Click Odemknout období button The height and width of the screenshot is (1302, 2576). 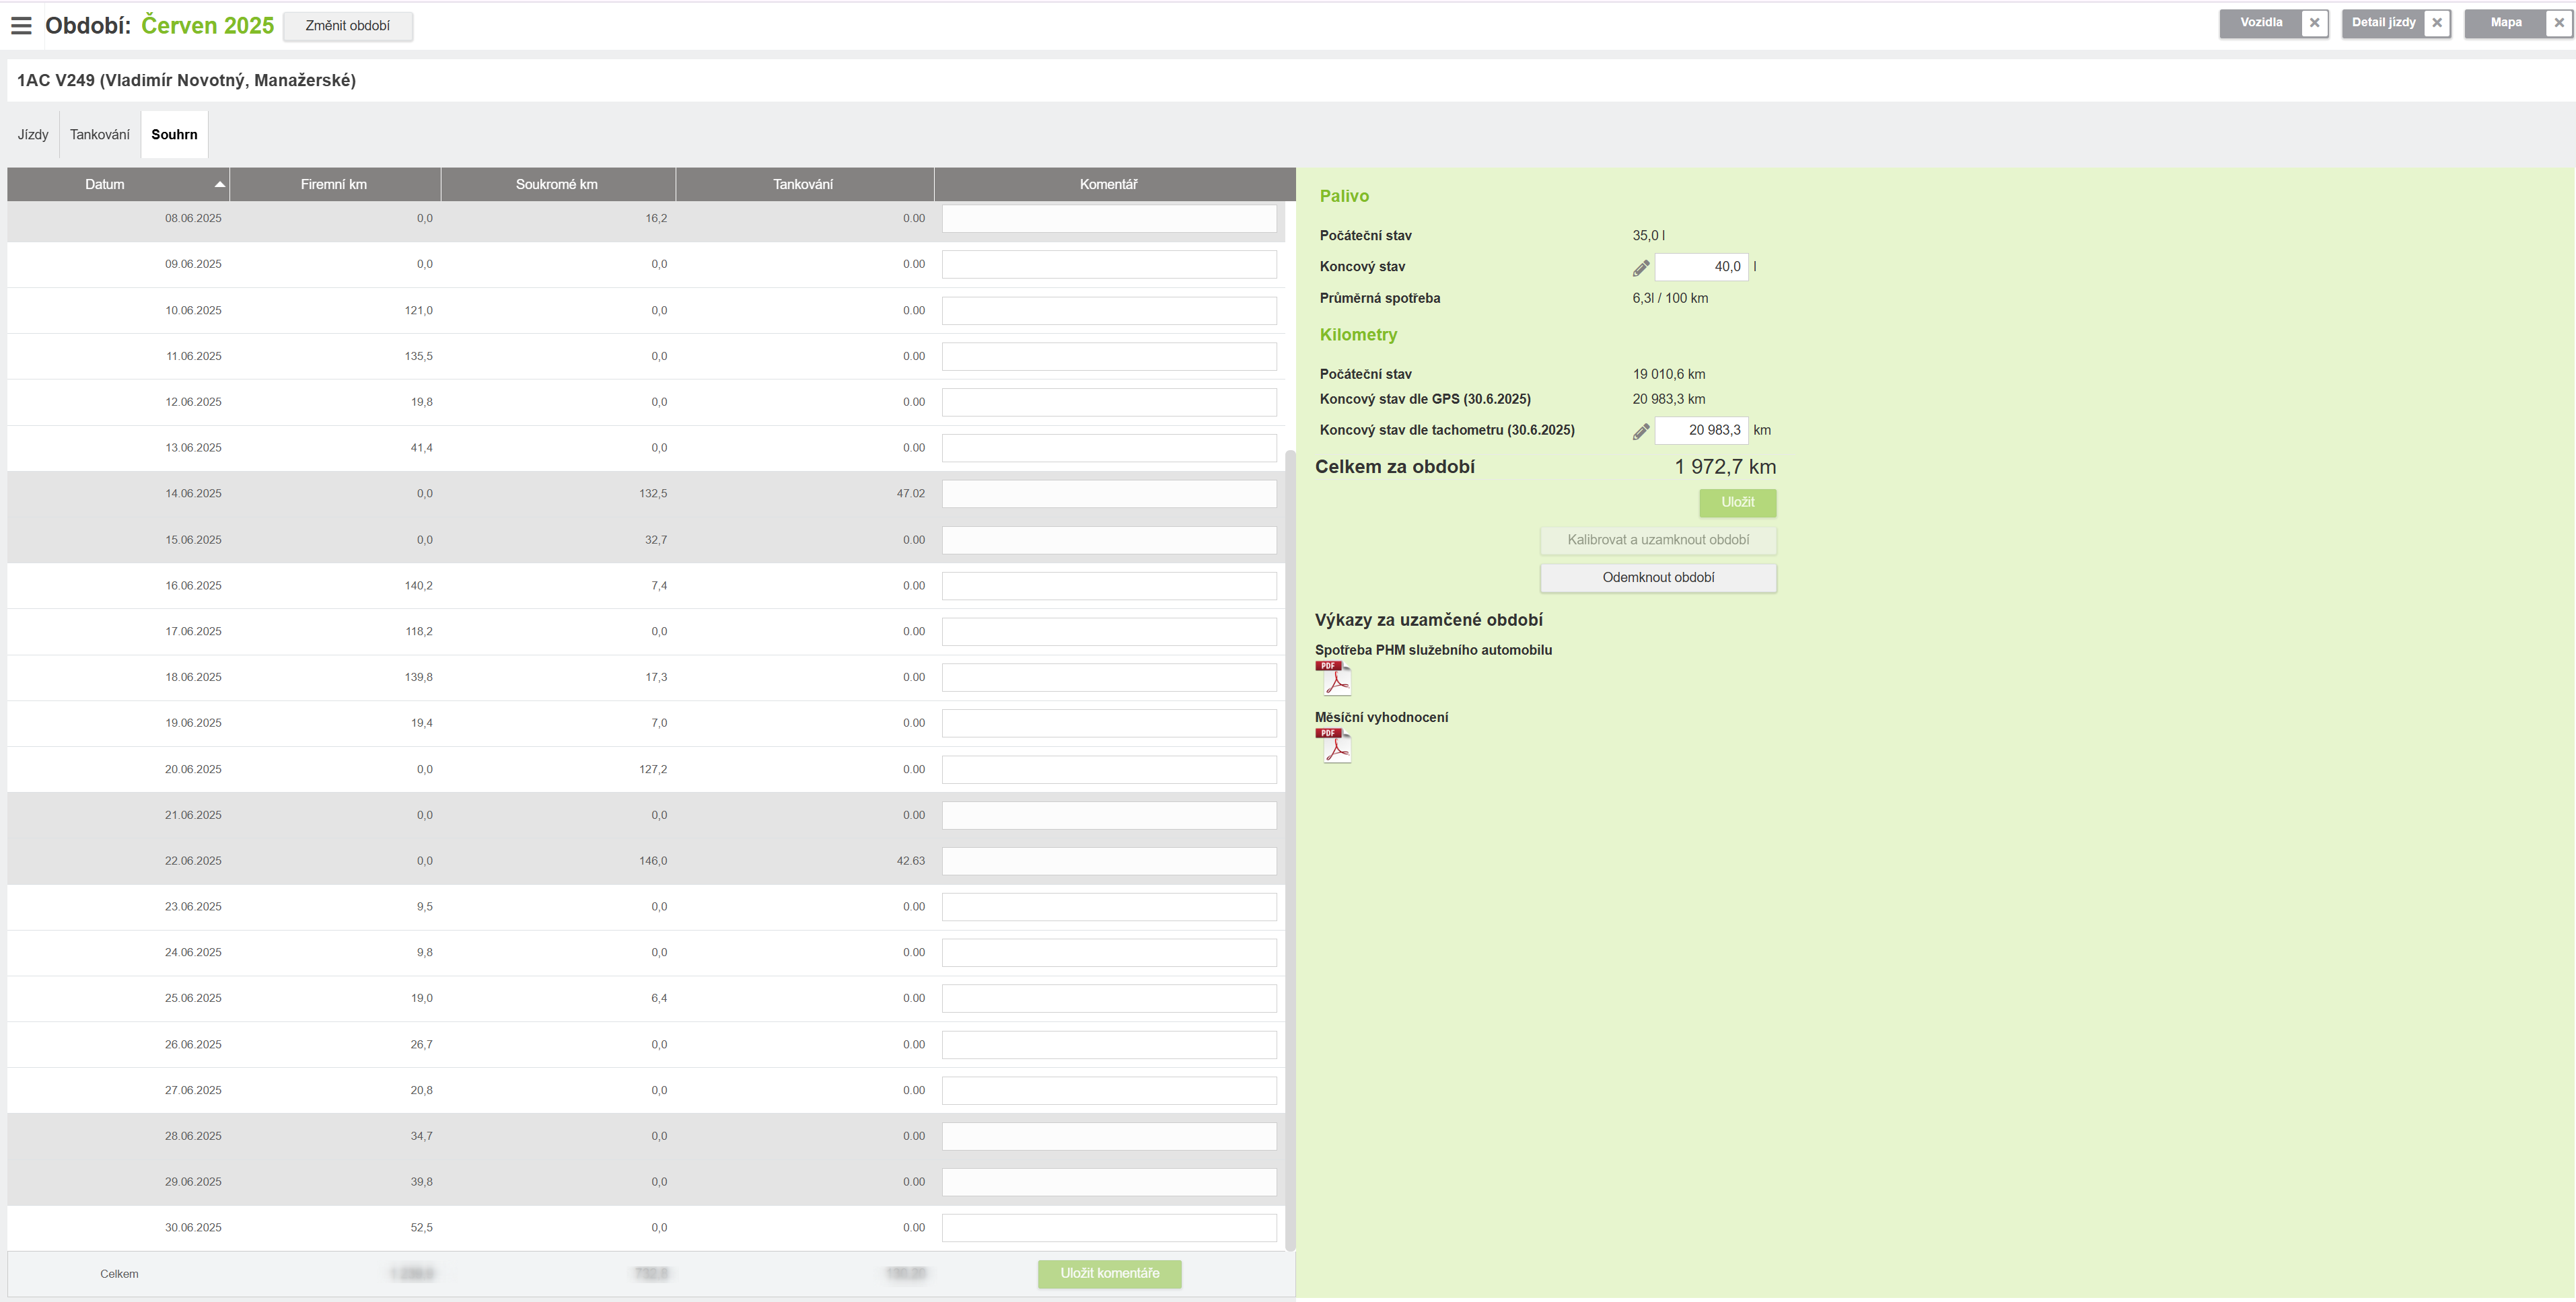1658,578
